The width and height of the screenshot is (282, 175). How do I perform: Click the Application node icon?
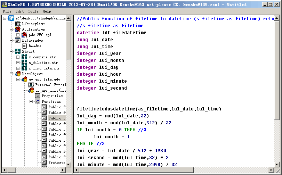(x=18, y=29)
